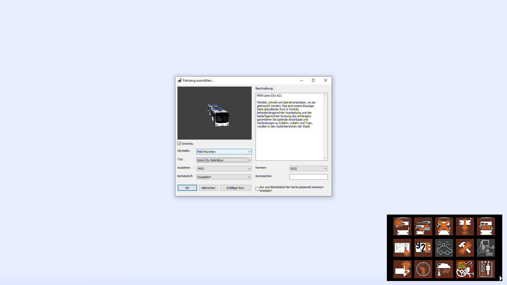The width and height of the screenshot is (507, 285).
Task: Open the steering wheel input options icon
Action: 465,269
